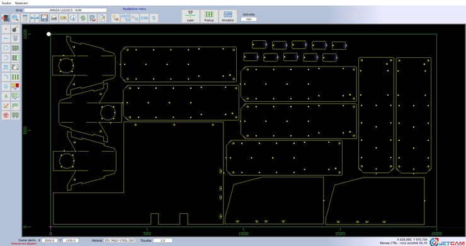Select the point tool with red dot

click(6, 29)
